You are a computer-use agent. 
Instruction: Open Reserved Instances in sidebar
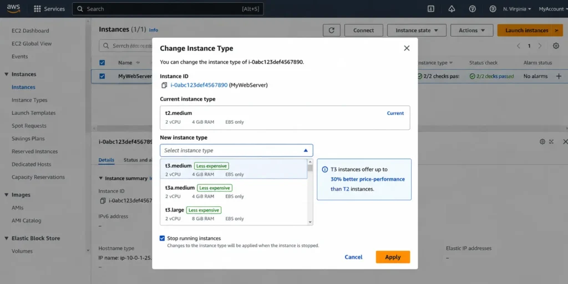click(34, 151)
